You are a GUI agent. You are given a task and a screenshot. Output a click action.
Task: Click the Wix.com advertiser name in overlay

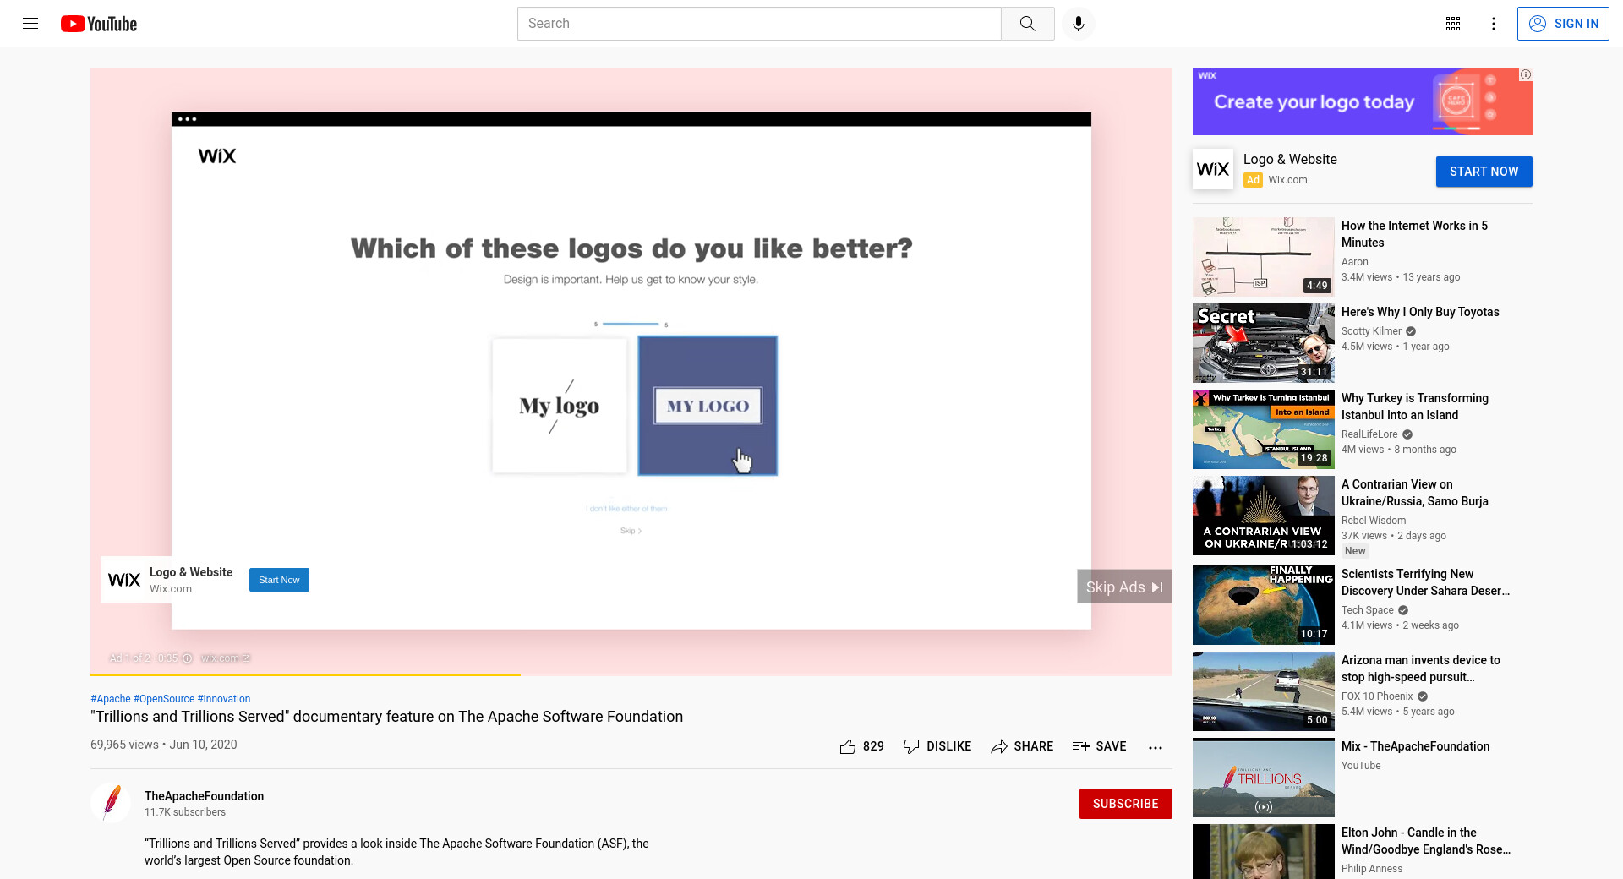click(x=171, y=589)
